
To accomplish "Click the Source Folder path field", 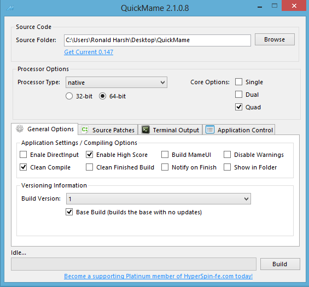I will tap(158, 40).
